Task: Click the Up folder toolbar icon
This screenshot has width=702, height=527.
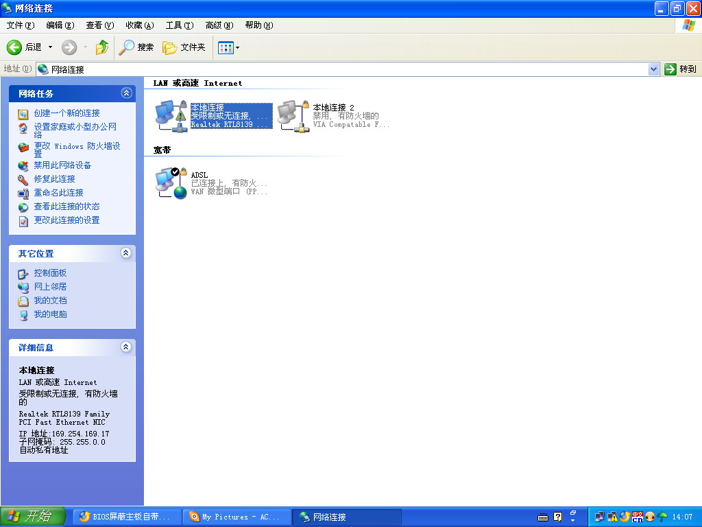Action: click(102, 47)
